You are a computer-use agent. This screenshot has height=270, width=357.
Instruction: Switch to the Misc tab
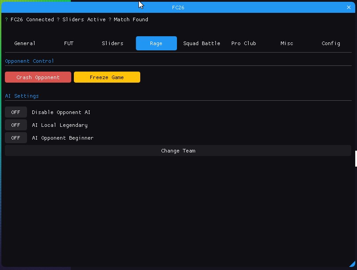287,43
